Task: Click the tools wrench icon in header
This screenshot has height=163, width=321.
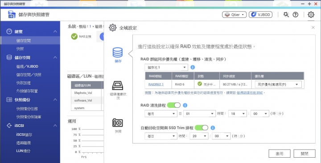Action: pyautogui.click(x=286, y=15)
